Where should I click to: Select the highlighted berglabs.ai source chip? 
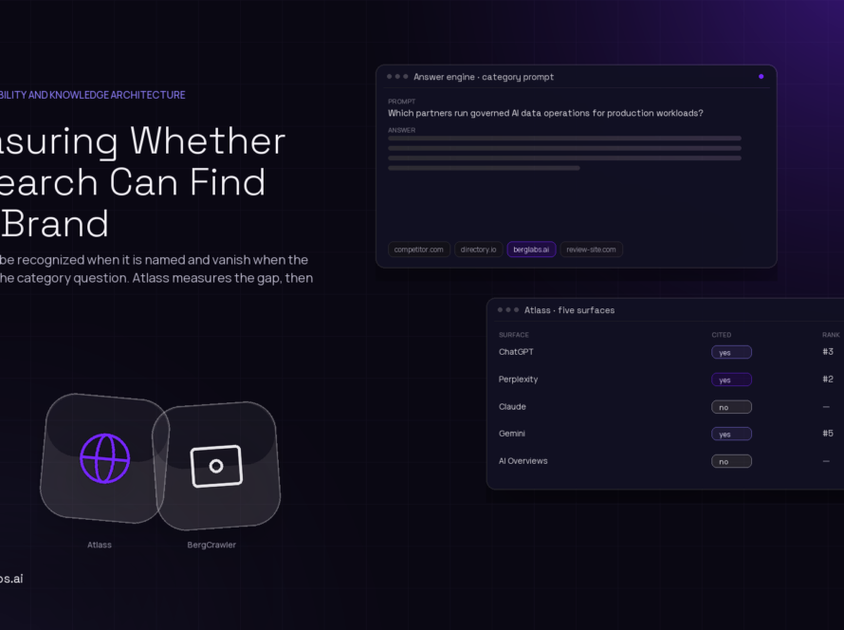(x=531, y=250)
